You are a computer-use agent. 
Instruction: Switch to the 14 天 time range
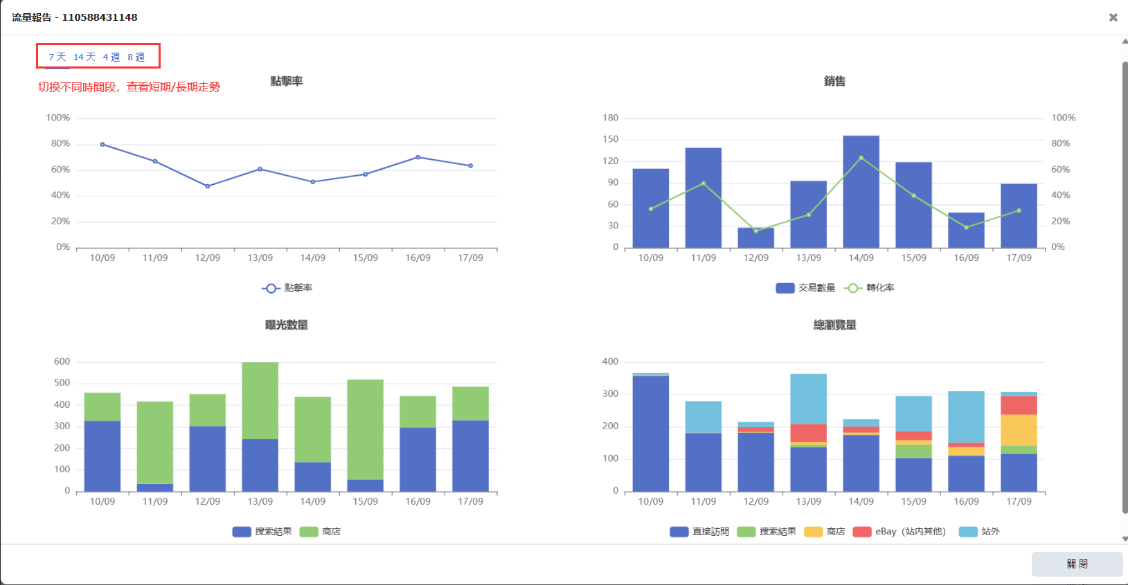click(84, 57)
